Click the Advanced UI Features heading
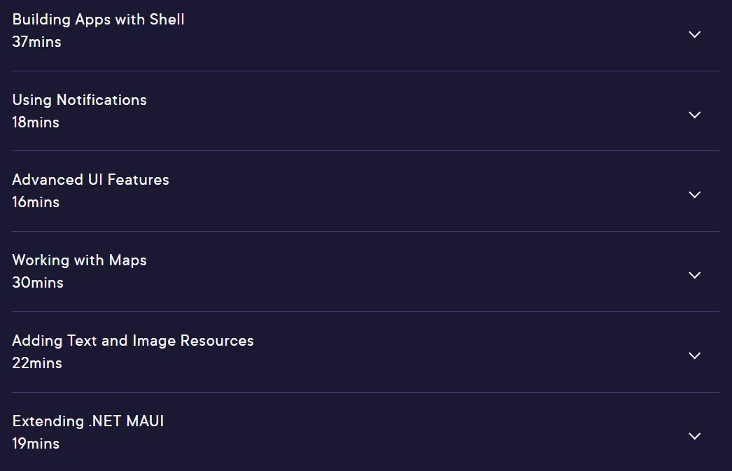The height and width of the screenshot is (471, 732). [90, 180]
